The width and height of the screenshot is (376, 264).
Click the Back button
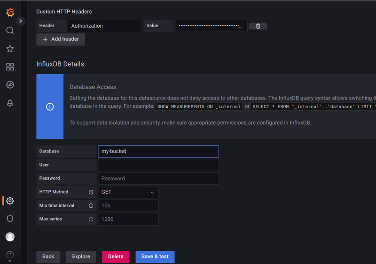coord(48,257)
